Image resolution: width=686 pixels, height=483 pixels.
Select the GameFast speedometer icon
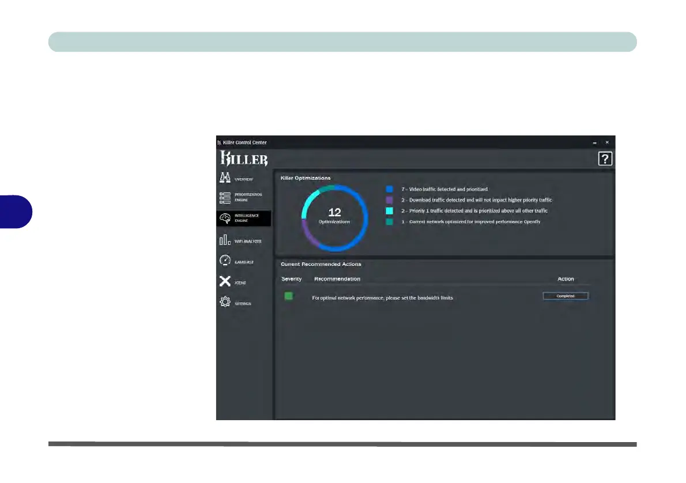(225, 261)
